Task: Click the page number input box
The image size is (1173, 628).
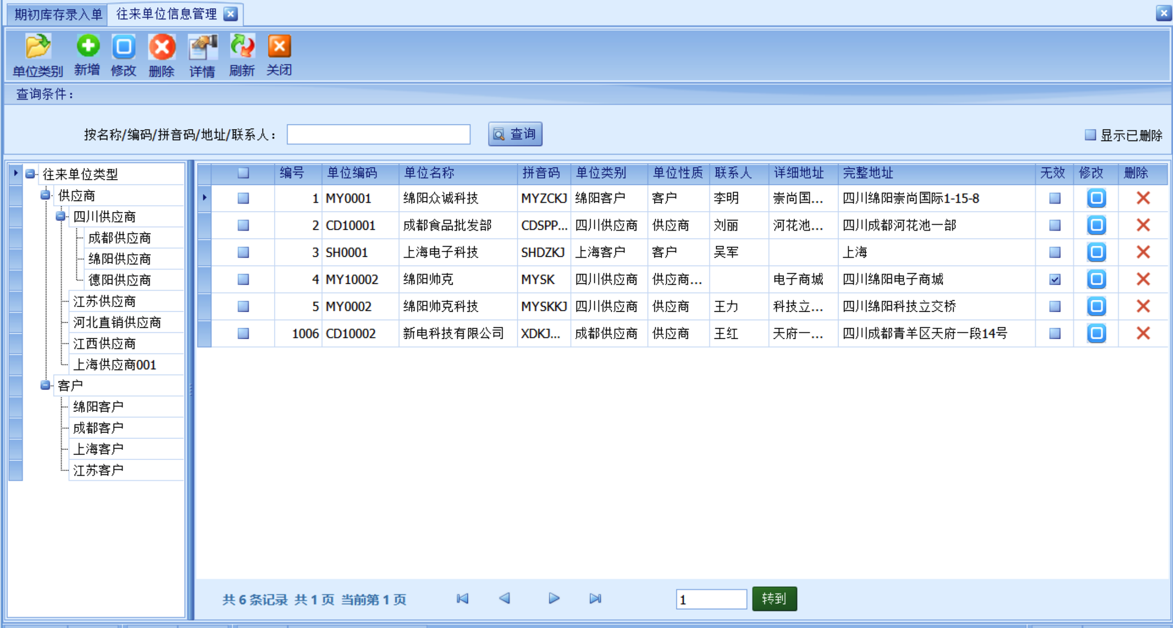Action: [x=711, y=599]
